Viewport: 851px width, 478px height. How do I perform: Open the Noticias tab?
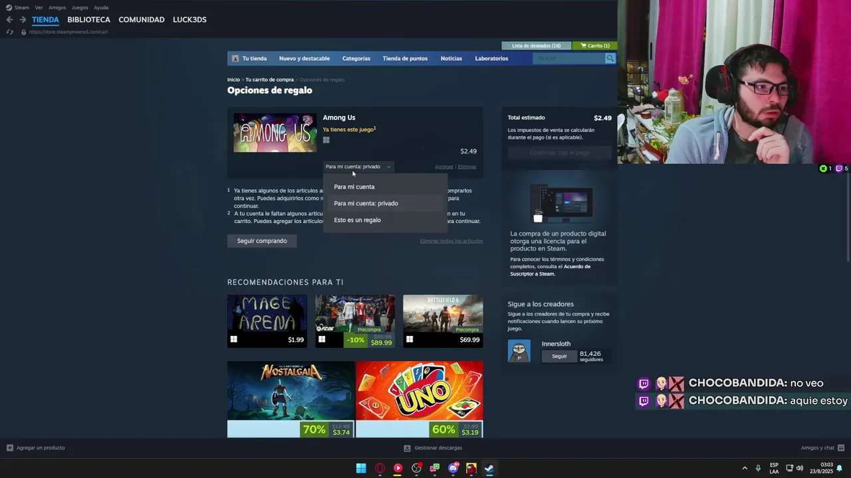pos(451,58)
